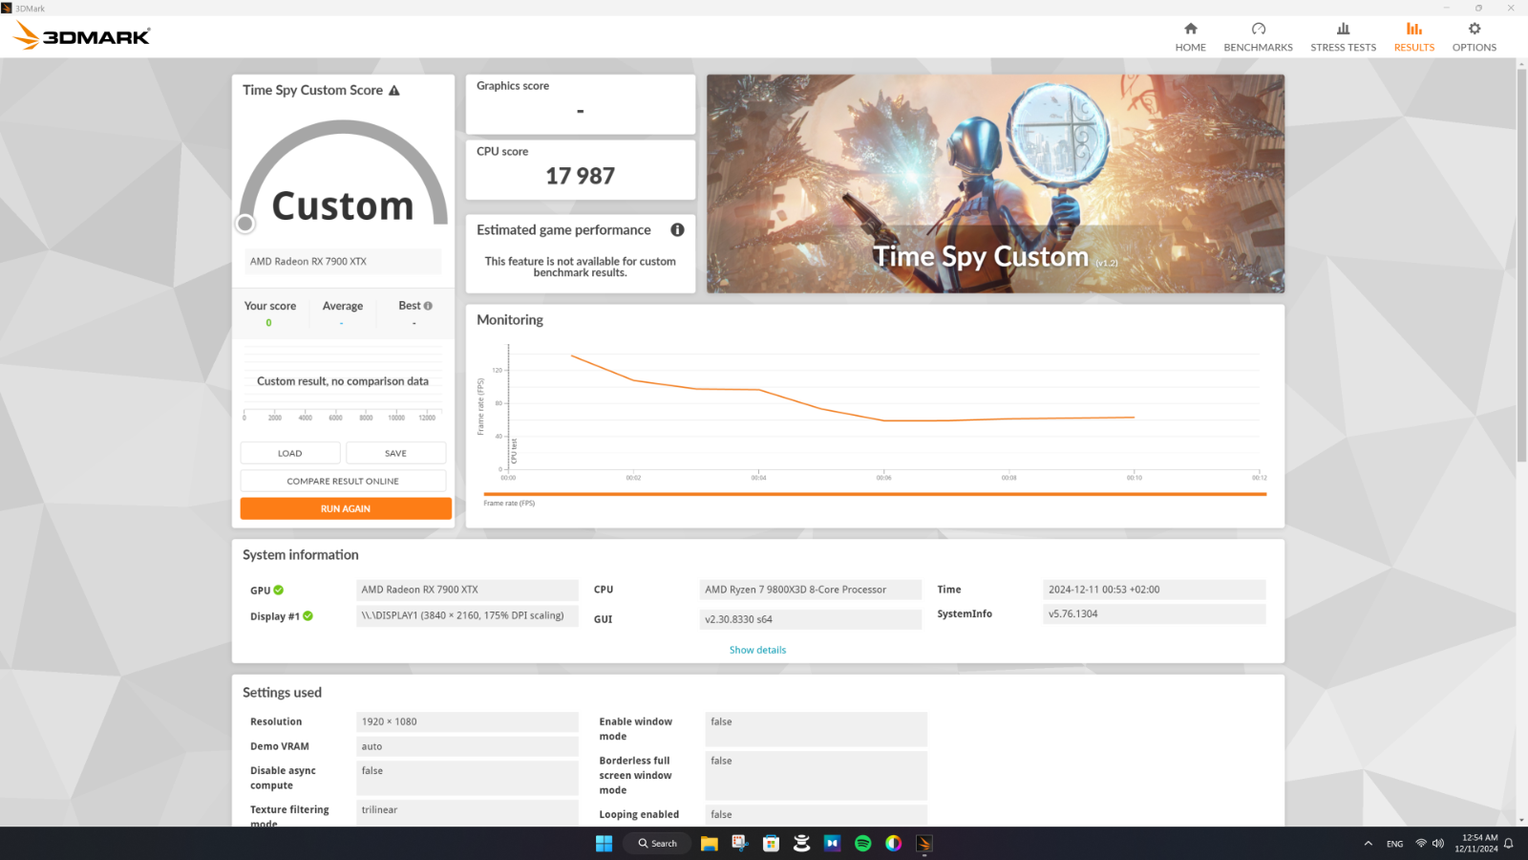Click the DISPLAY1 3840 × 2160 field
Image resolution: width=1528 pixels, height=860 pixels.
467,615
